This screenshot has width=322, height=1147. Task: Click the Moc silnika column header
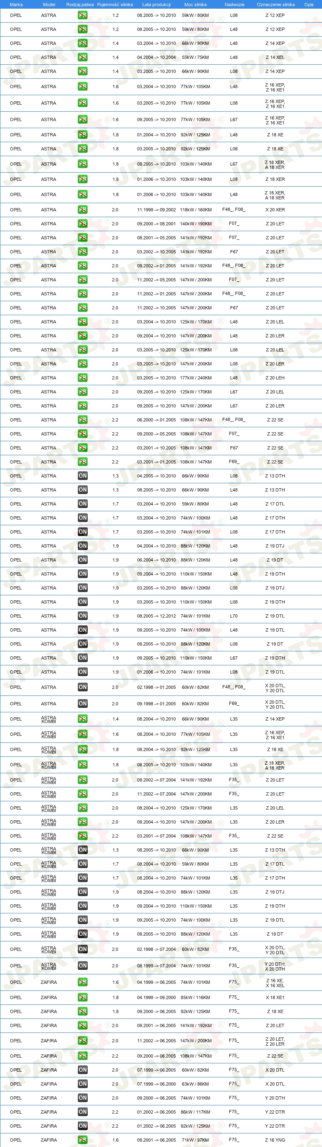tap(195, 5)
